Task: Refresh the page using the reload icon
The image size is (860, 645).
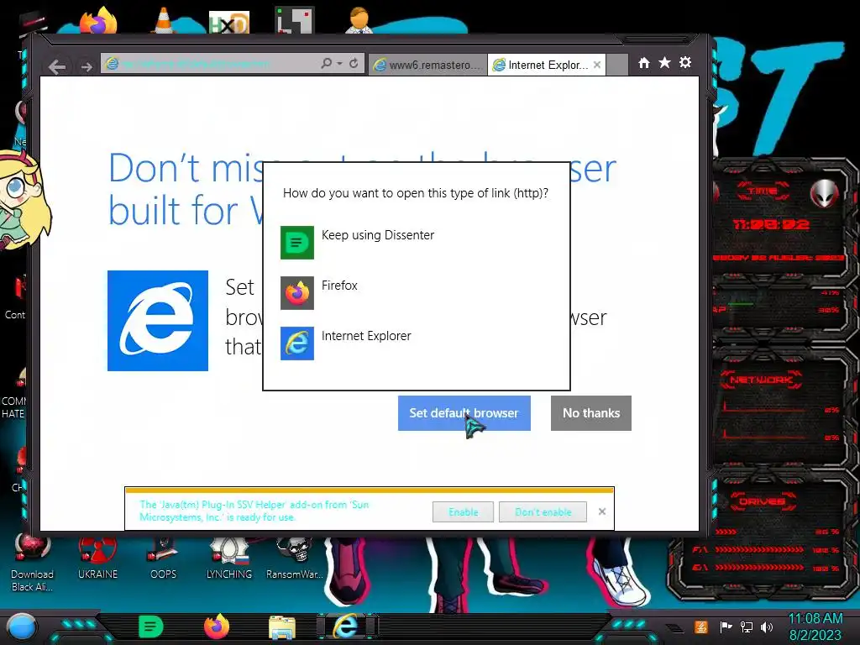Action: 354,64
